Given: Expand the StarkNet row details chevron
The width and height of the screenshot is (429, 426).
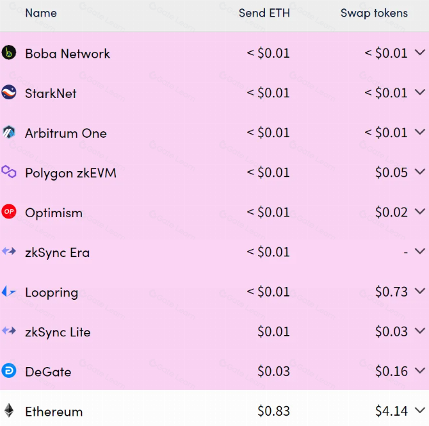Looking at the screenshot, I should coord(419,92).
